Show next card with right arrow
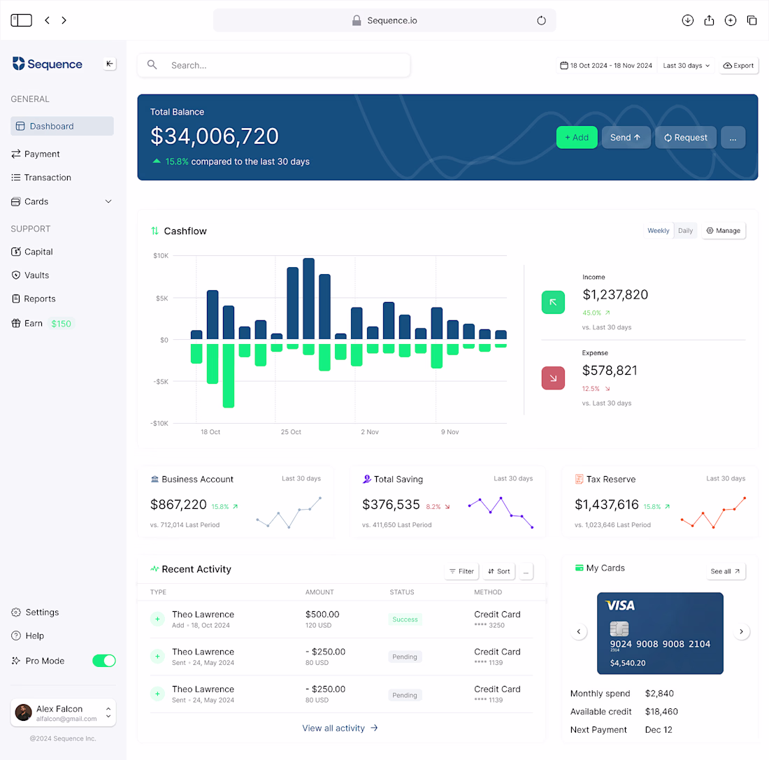The width and height of the screenshot is (769, 760). point(741,631)
